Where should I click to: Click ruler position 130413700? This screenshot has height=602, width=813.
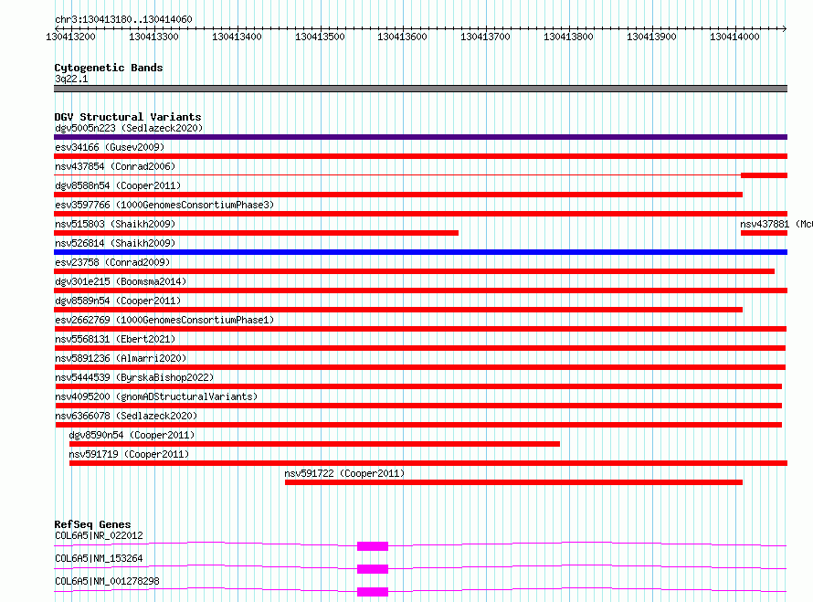coord(486,37)
